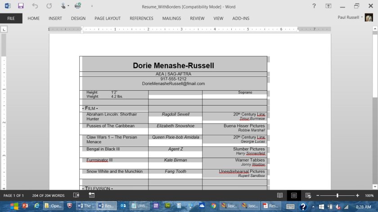378x212 pixels.
Task: Open the ADD-INS tab
Action: click(241, 18)
